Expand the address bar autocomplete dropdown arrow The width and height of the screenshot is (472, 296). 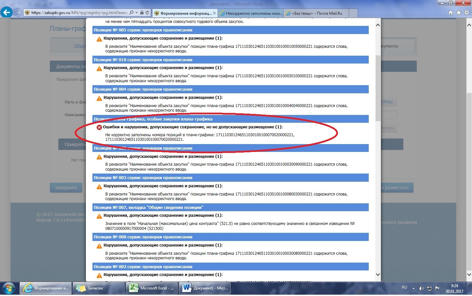tap(136, 13)
